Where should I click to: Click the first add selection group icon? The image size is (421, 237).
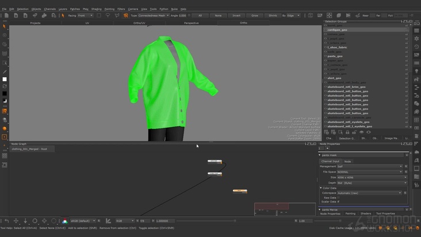pos(326,132)
